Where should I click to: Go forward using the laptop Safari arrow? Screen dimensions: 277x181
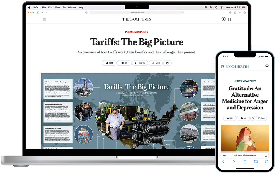click(x=46, y=13)
